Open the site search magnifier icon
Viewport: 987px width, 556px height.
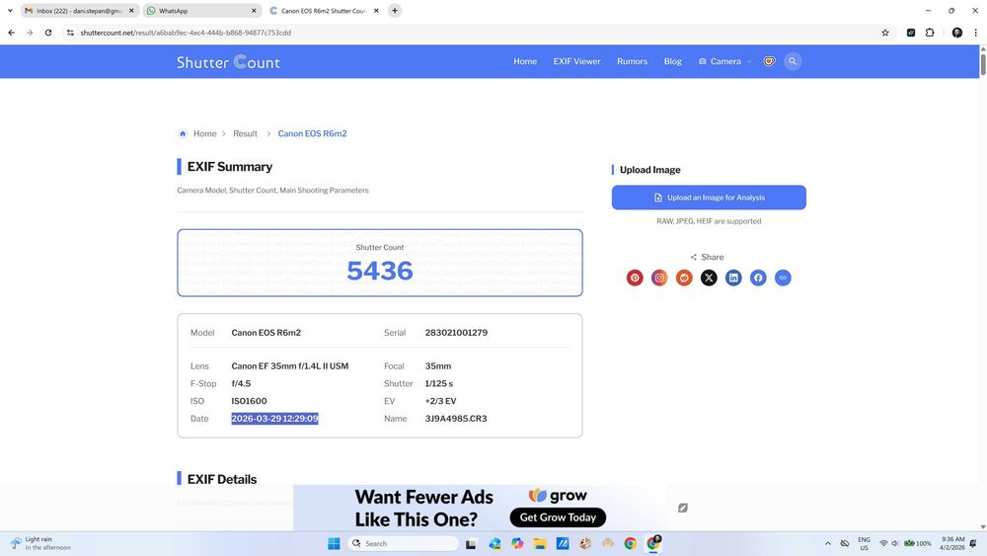[x=793, y=61]
